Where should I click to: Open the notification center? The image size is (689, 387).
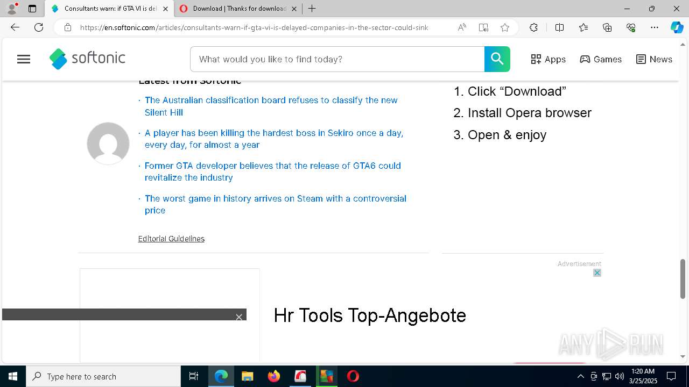(671, 376)
